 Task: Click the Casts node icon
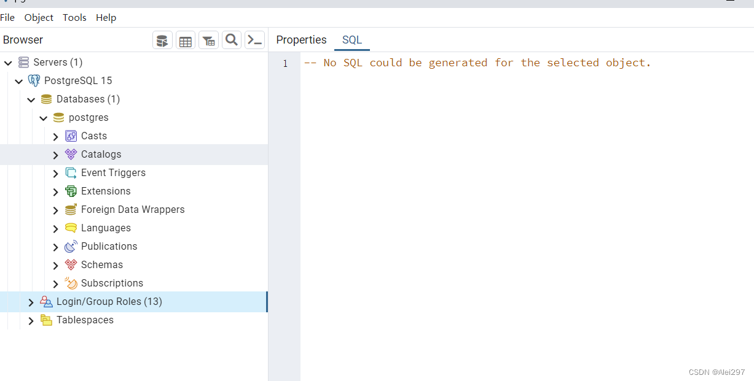pyautogui.click(x=71, y=136)
